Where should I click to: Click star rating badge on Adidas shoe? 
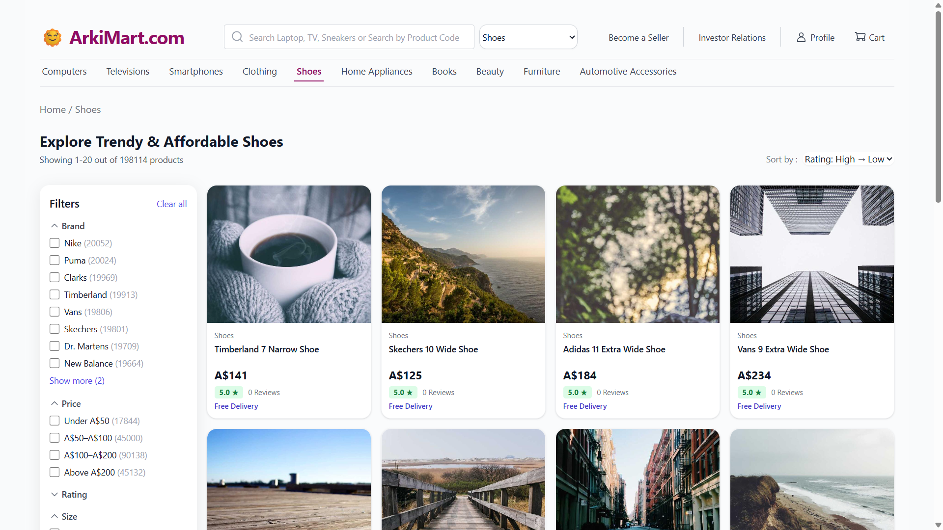pos(577,393)
